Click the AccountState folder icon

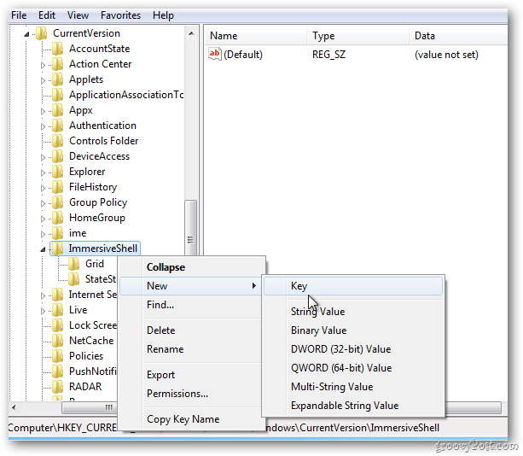point(58,49)
